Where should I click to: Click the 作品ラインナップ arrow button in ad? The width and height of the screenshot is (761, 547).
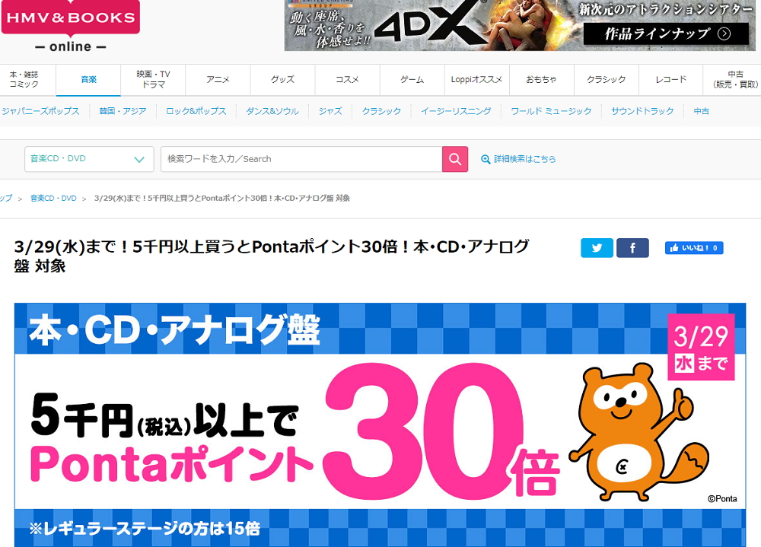(x=666, y=33)
